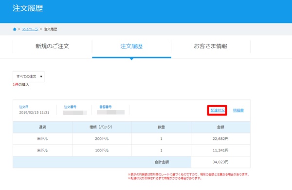The height and width of the screenshot is (190, 292).
Task: Select the 100ドル pack cell
Action: tap(102, 150)
